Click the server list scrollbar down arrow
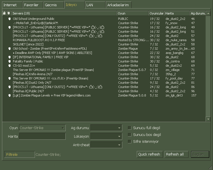 (x=208, y=119)
